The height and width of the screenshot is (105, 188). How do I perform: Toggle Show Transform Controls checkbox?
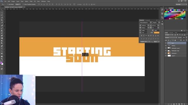click(x=23, y=4)
